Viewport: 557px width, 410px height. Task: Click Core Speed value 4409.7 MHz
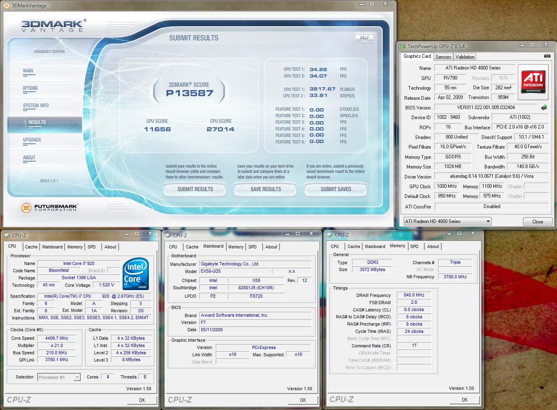[56, 338]
